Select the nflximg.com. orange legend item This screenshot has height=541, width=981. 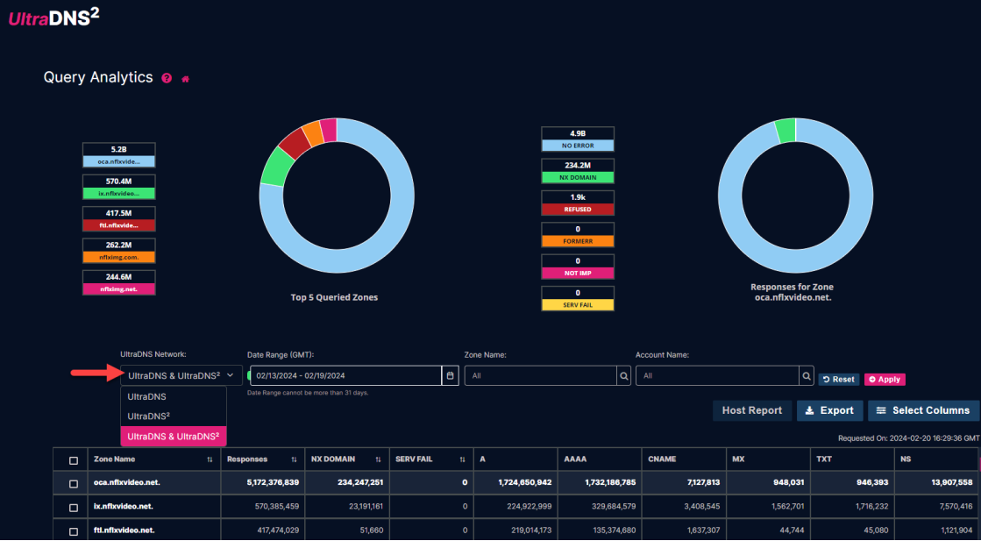click(x=119, y=251)
